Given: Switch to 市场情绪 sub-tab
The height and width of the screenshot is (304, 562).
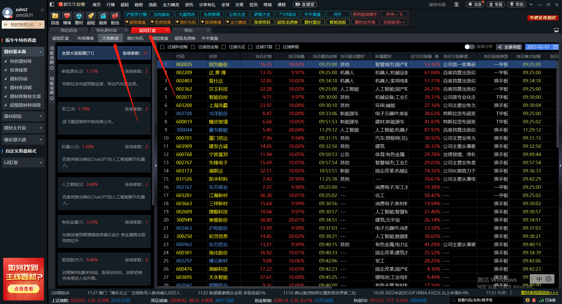Looking at the screenshot, I should point(85,38).
